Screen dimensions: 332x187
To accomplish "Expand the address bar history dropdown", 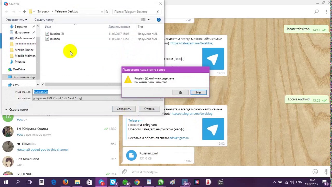I will point(102,12).
